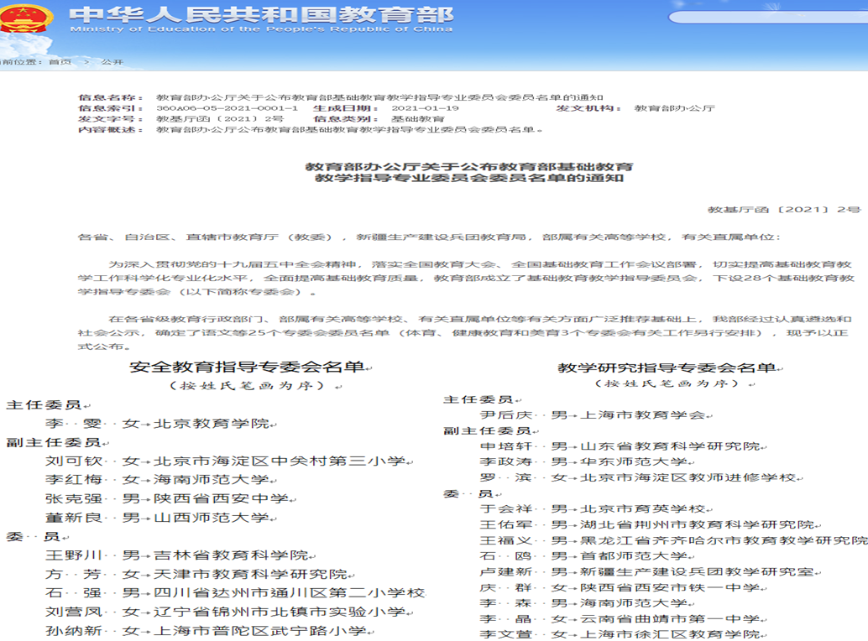Click the 尹后庆 上海市教育学会 entry
Viewport: 868px width, 641px height.
pyautogui.click(x=592, y=414)
